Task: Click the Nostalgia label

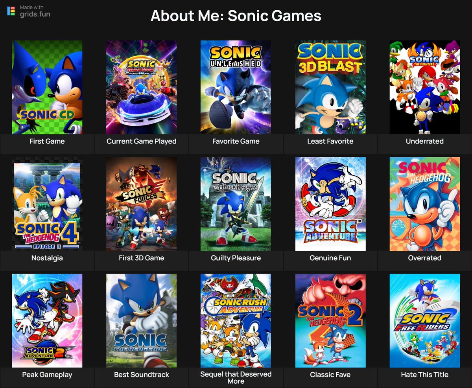Action: (47, 258)
